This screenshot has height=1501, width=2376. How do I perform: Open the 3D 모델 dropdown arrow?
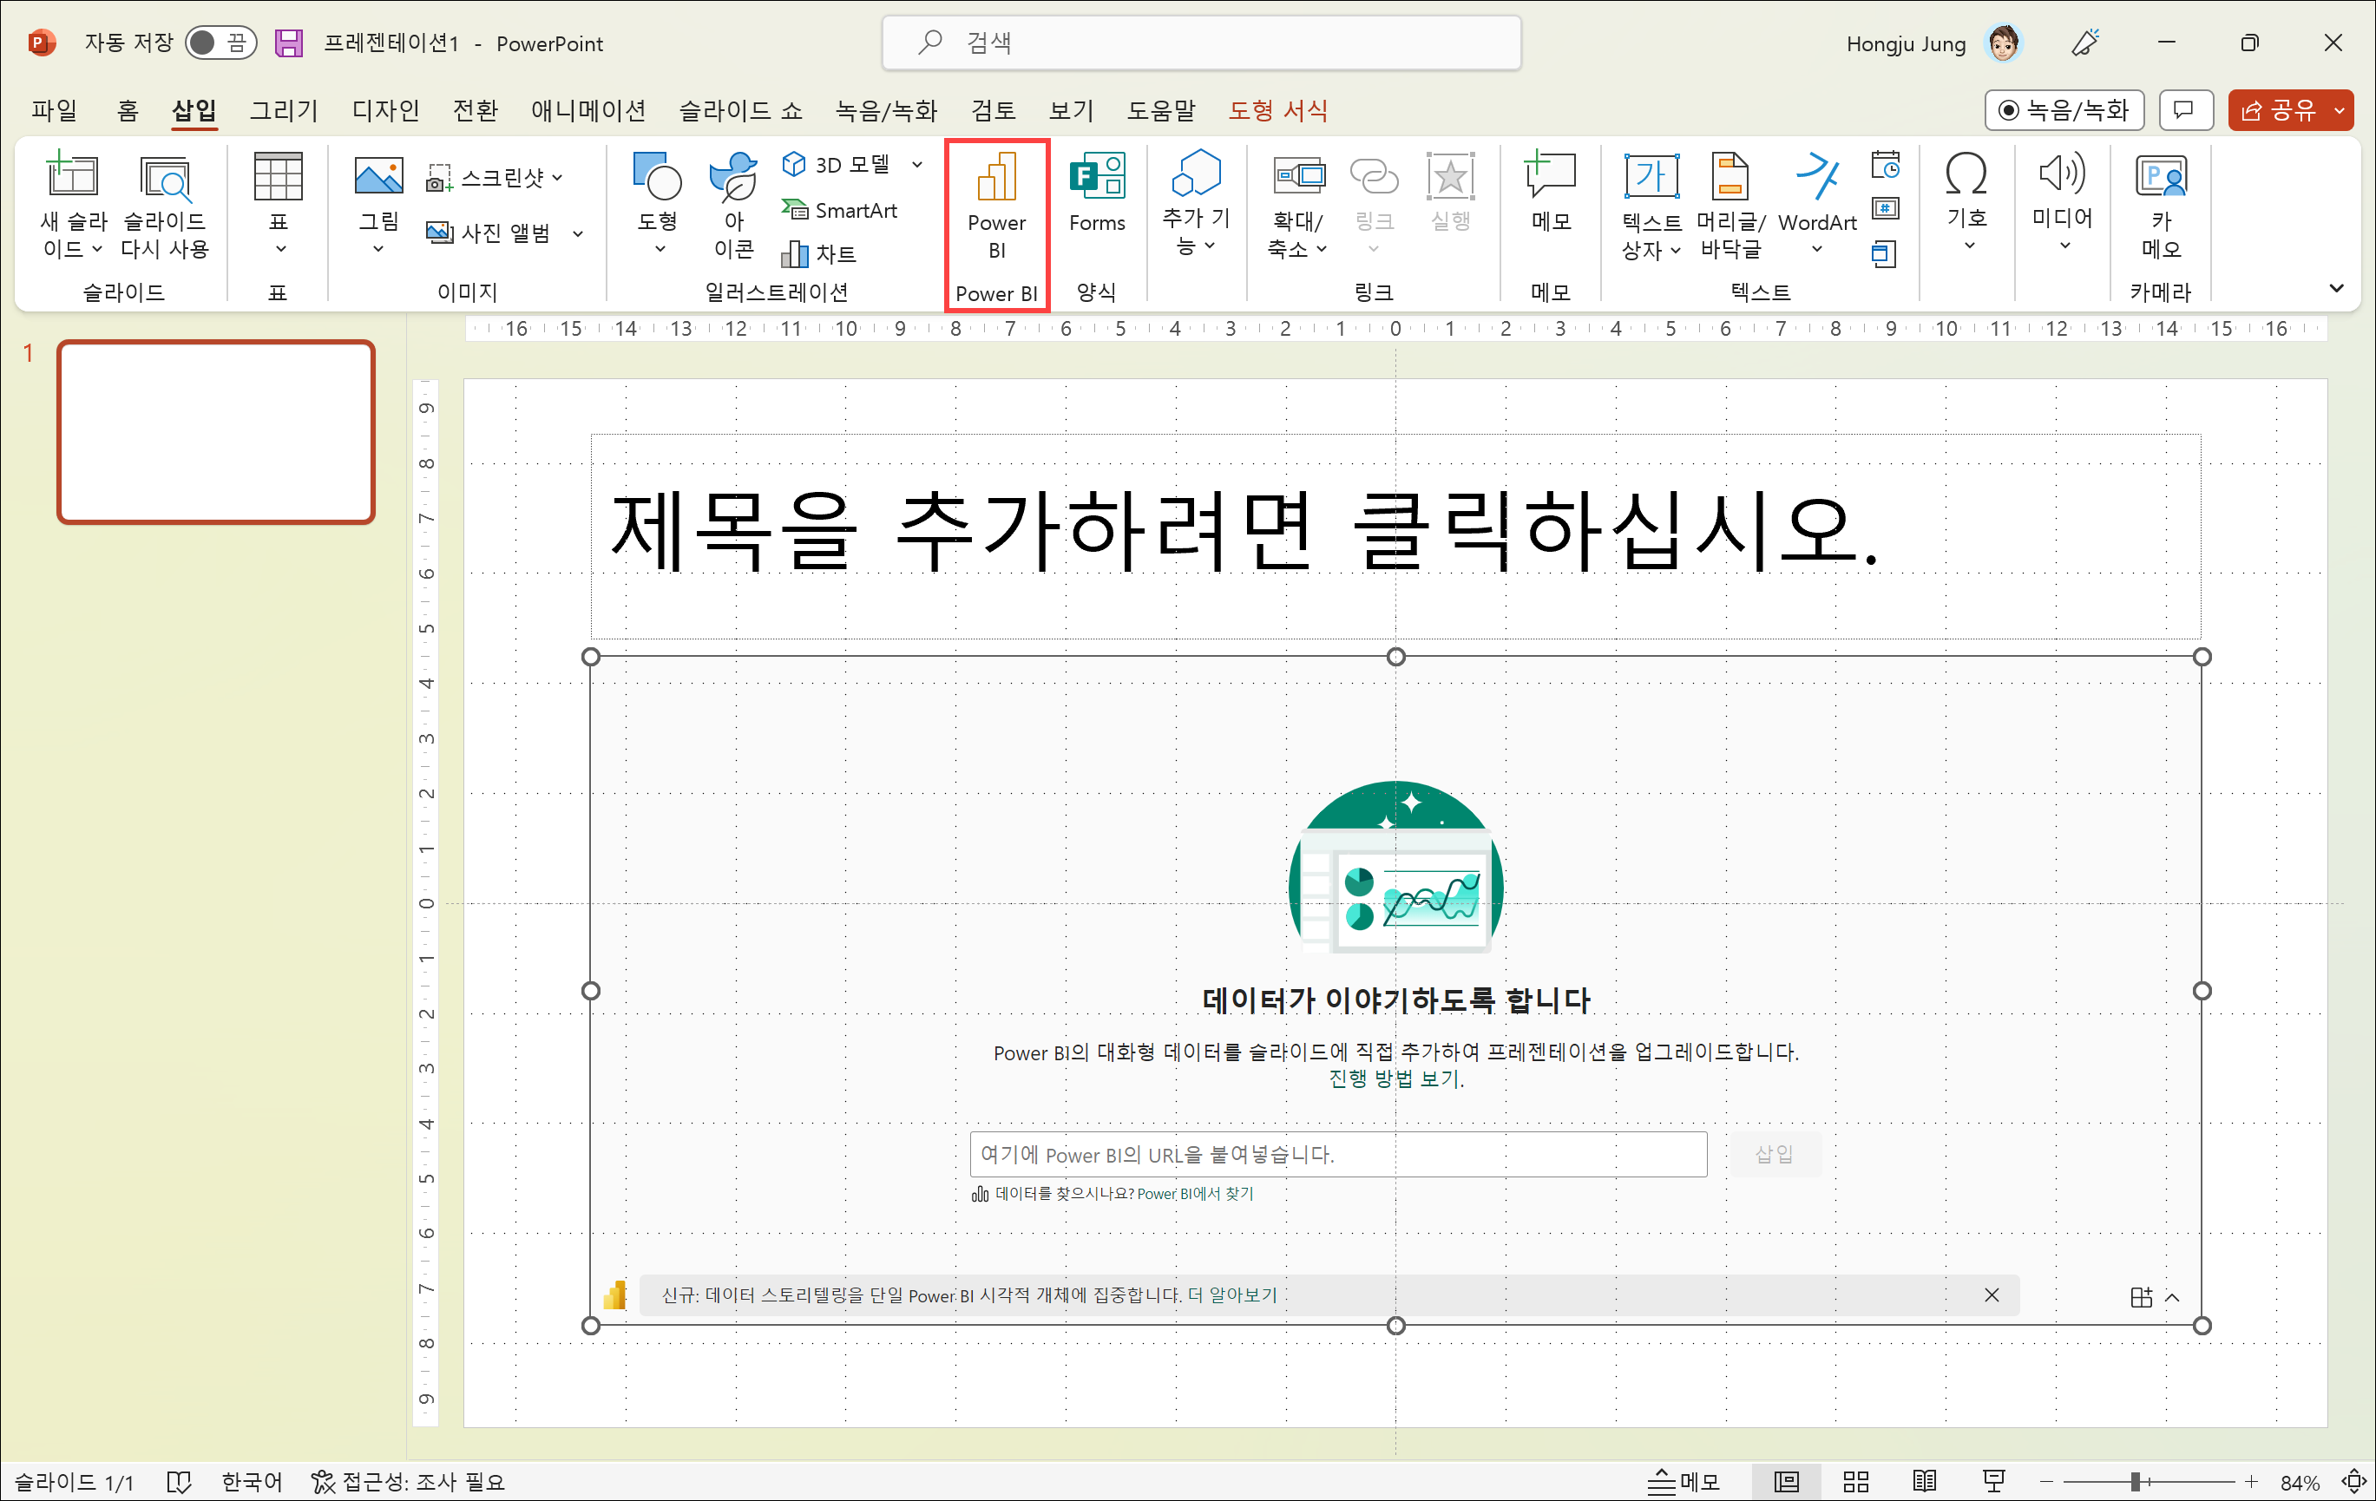point(917,164)
